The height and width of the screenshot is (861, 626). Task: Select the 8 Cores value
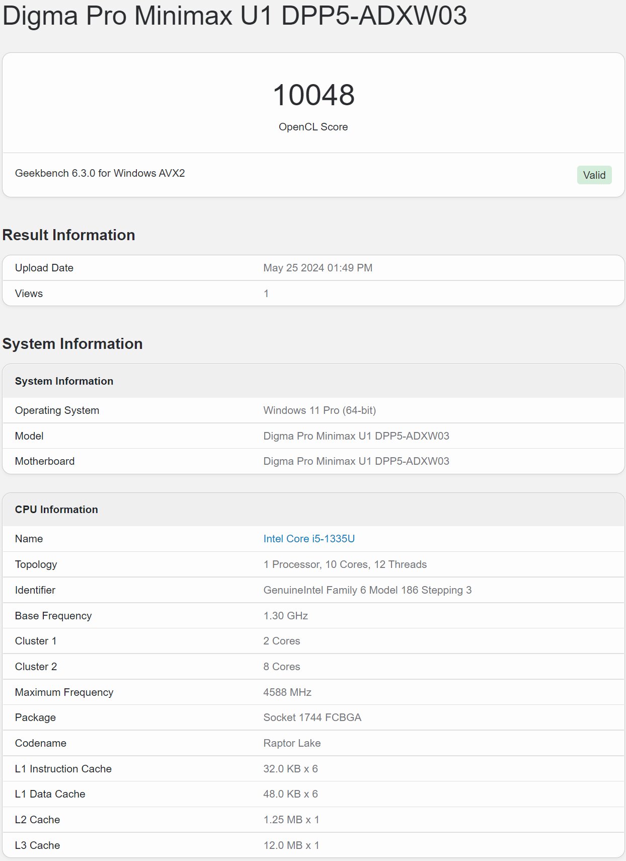click(282, 667)
